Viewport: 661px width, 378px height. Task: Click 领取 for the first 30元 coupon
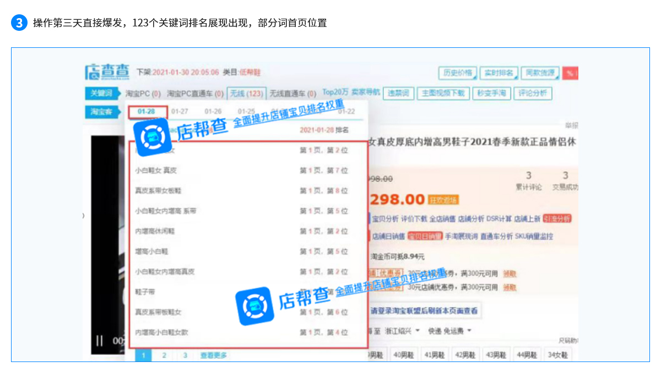pos(510,273)
